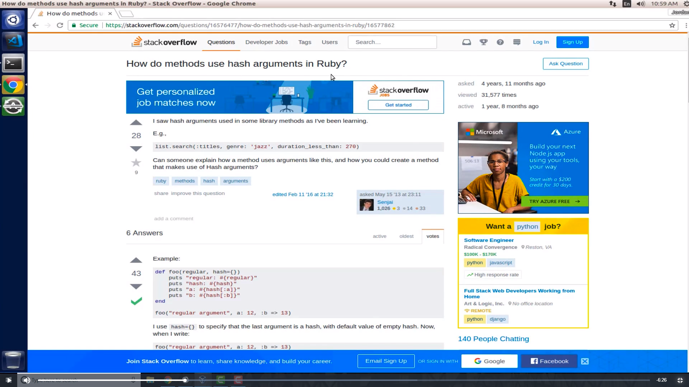Open the methods tag

pos(184,181)
